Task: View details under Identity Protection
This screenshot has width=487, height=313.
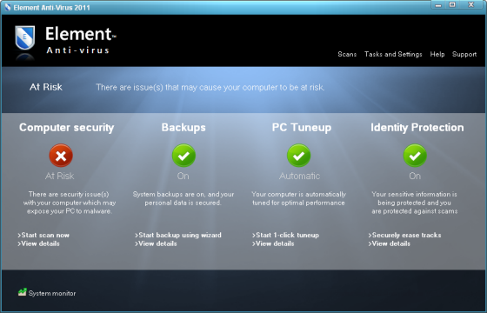Action: [x=390, y=243]
